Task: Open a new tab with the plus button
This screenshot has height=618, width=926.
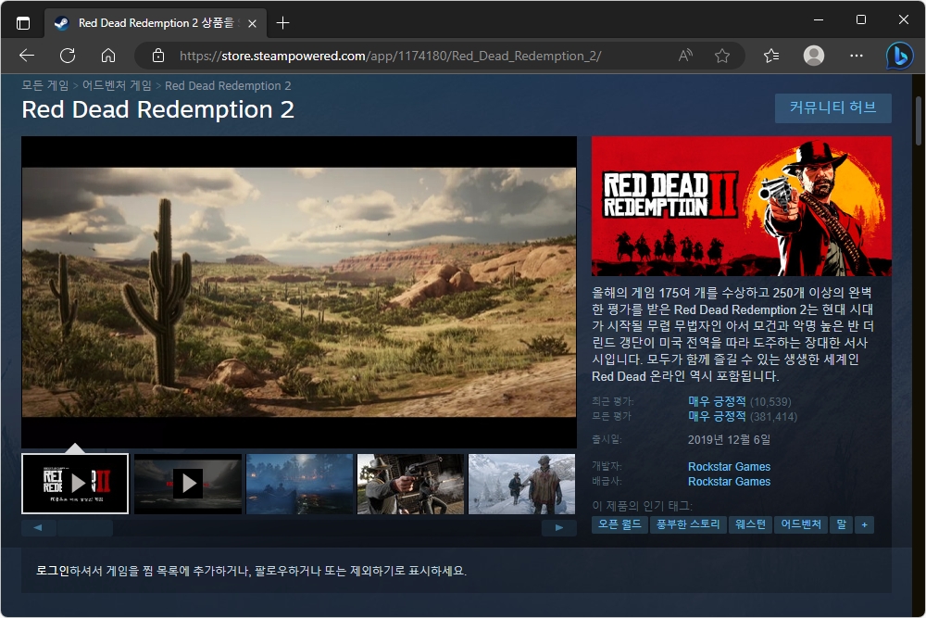Action: tap(282, 23)
